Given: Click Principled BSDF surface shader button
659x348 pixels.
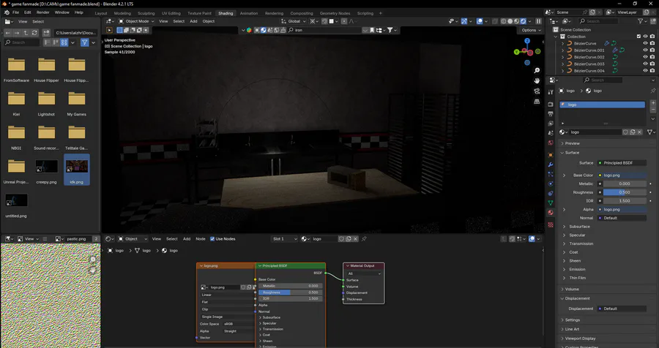Looking at the screenshot, I should click(622, 163).
